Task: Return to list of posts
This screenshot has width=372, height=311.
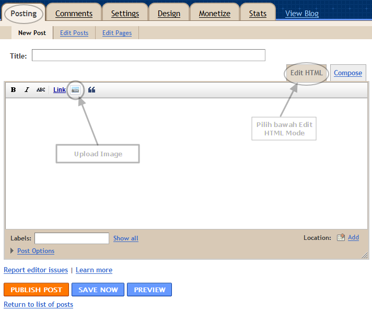Action: (x=39, y=304)
